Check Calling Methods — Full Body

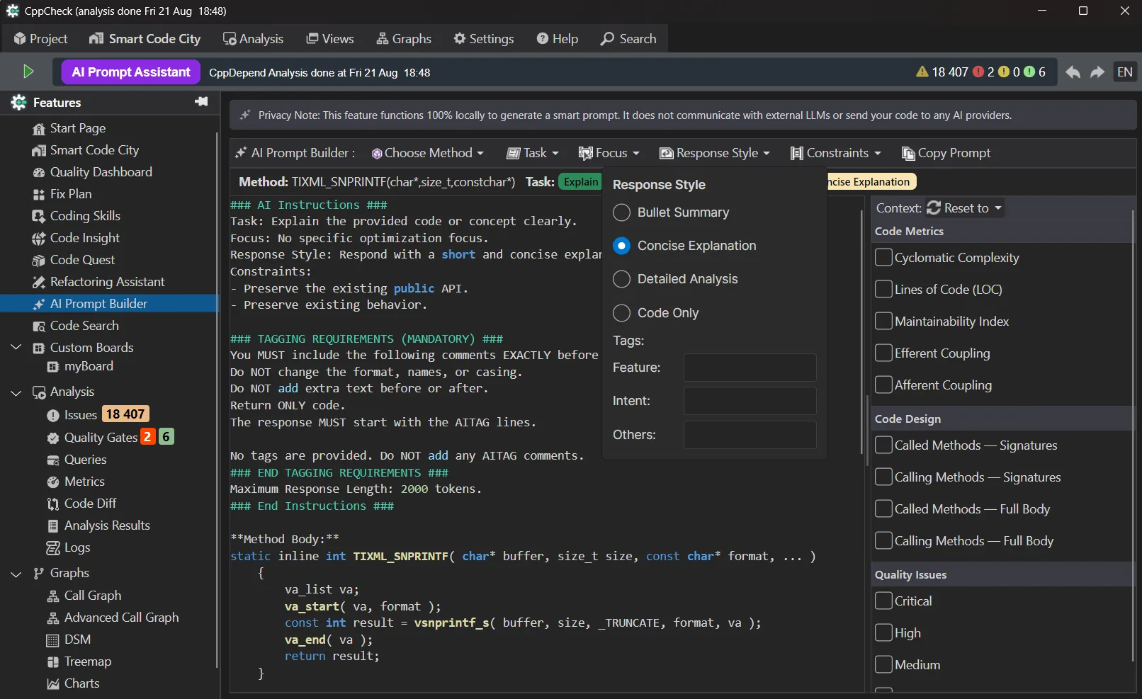(x=883, y=540)
